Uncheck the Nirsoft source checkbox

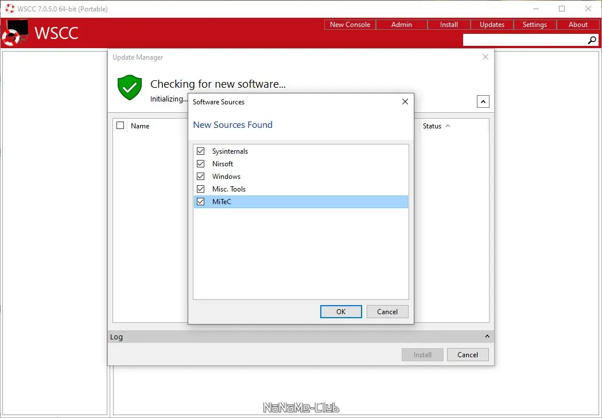click(200, 164)
